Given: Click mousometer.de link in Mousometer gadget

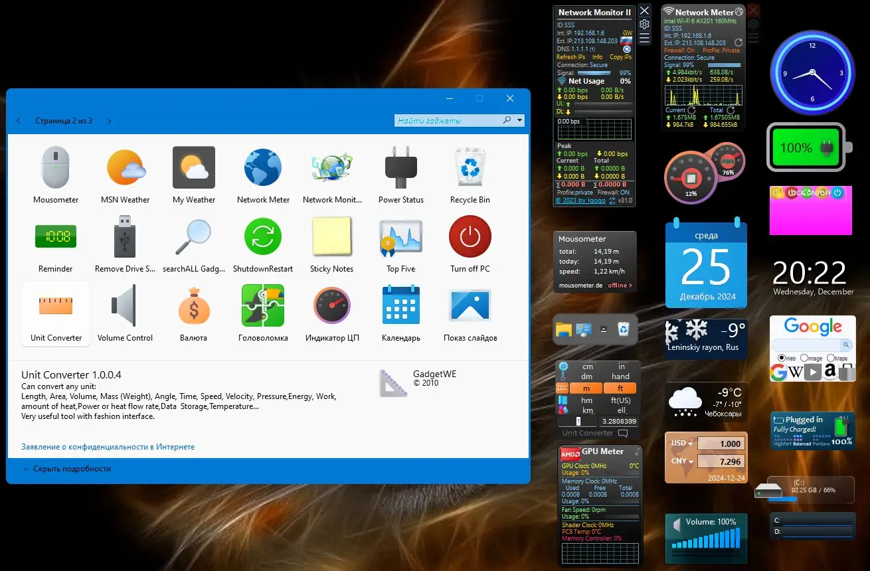Looking at the screenshot, I should coord(580,285).
